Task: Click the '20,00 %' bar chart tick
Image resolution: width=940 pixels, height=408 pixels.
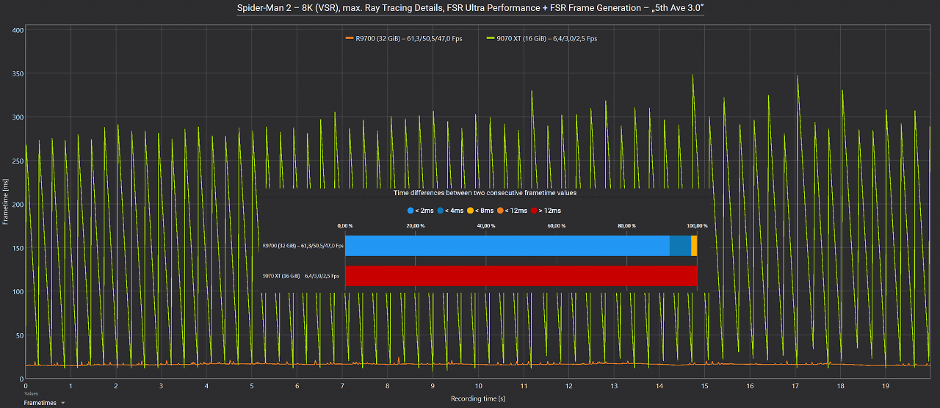Action: point(416,226)
